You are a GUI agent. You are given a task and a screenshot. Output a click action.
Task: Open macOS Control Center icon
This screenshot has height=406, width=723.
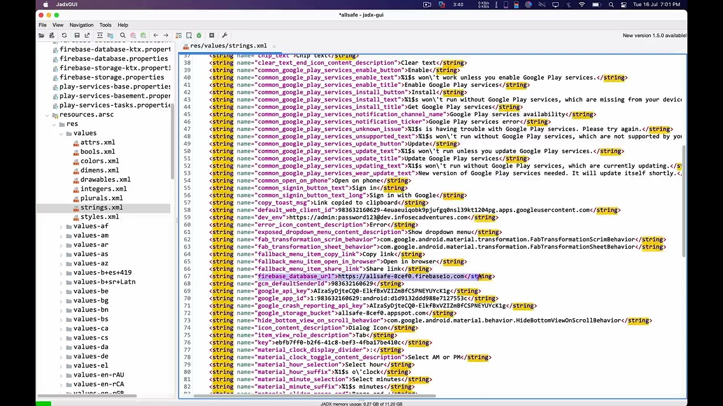pos(625,5)
